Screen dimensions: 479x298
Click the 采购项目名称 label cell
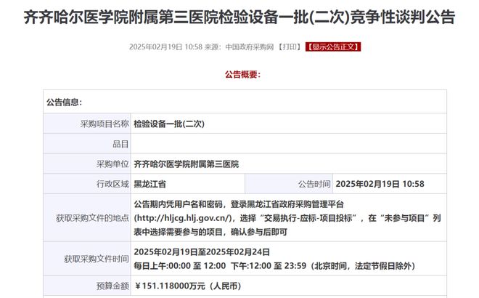point(87,124)
